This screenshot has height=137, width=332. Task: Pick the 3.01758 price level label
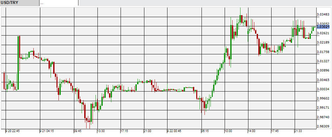(323, 52)
